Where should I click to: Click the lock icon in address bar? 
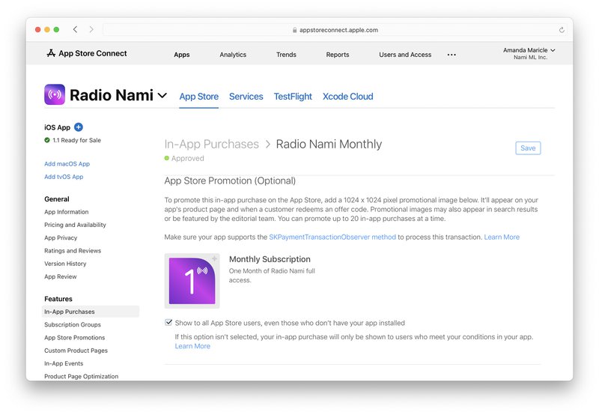click(x=294, y=30)
